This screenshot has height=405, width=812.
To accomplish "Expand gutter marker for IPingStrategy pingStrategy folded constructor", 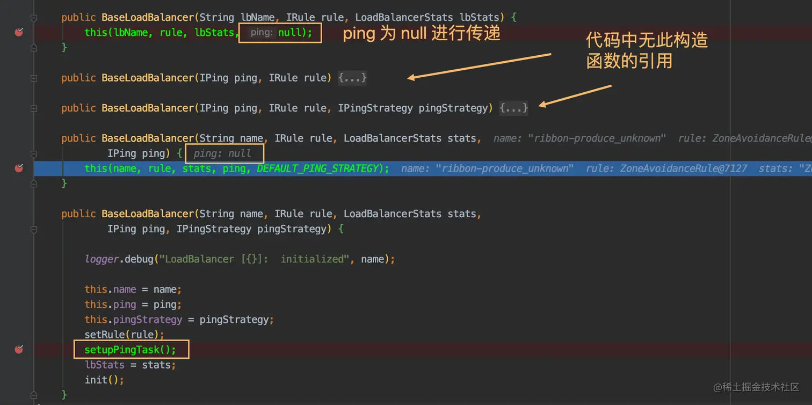I will click(x=34, y=108).
